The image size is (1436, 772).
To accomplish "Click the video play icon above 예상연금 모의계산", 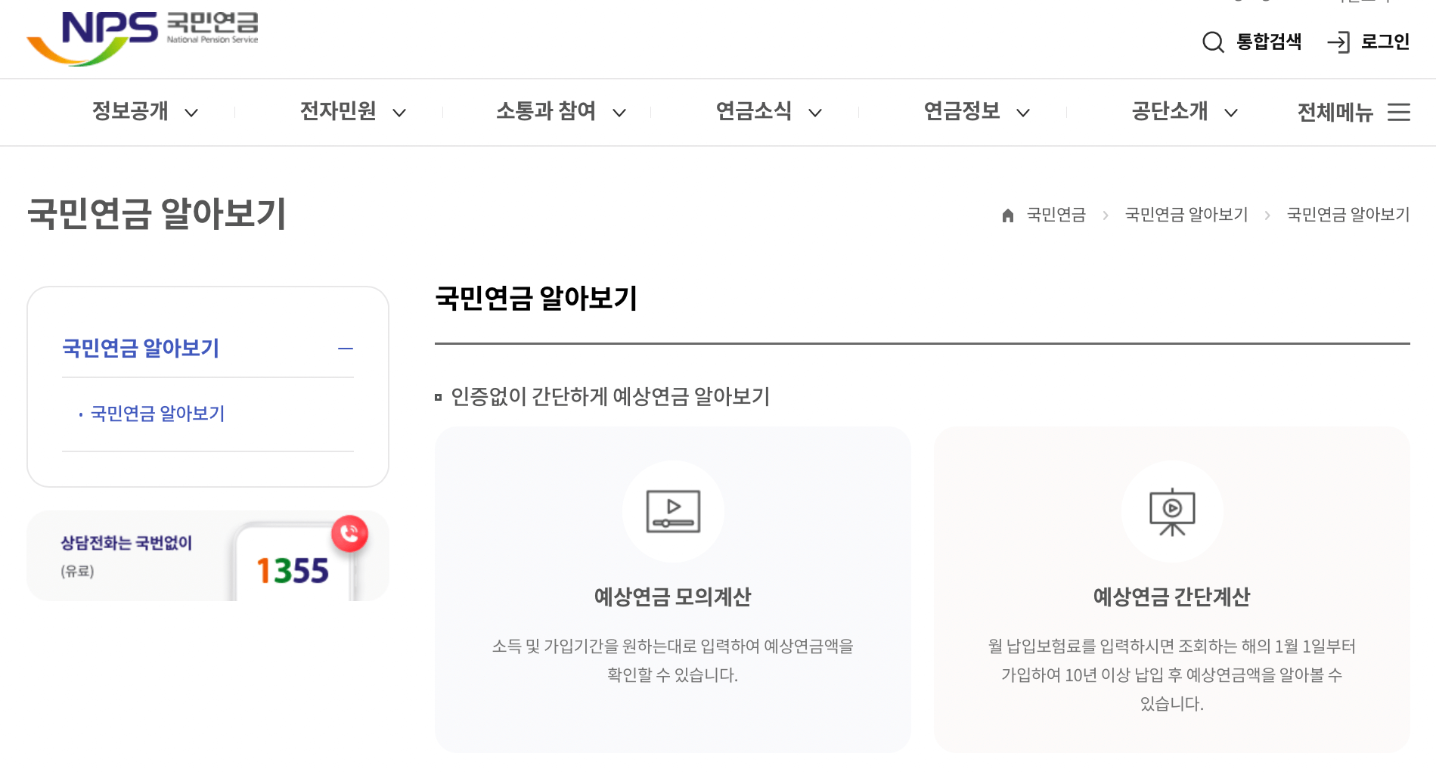I will [671, 511].
